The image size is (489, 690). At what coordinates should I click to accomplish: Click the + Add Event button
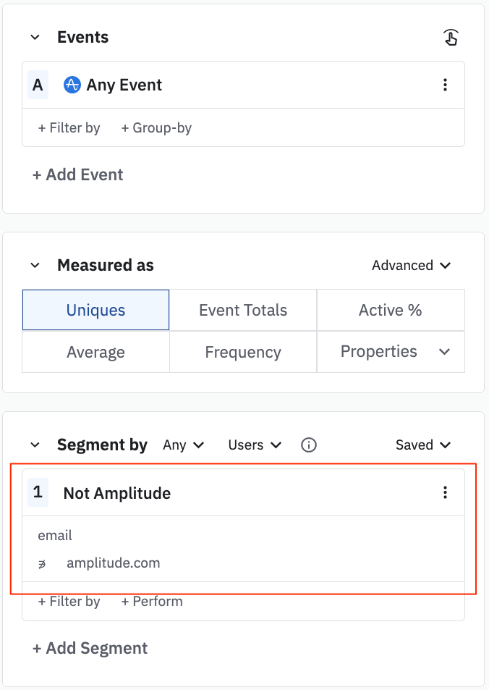click(78, 174)
